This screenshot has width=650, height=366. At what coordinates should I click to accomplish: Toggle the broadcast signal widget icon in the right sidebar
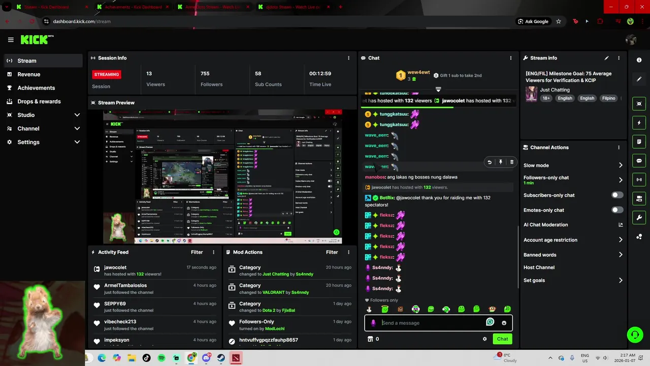pos(639,179)
